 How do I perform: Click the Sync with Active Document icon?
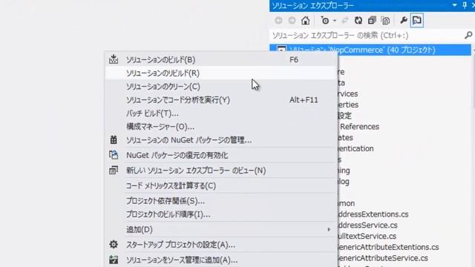344,21
